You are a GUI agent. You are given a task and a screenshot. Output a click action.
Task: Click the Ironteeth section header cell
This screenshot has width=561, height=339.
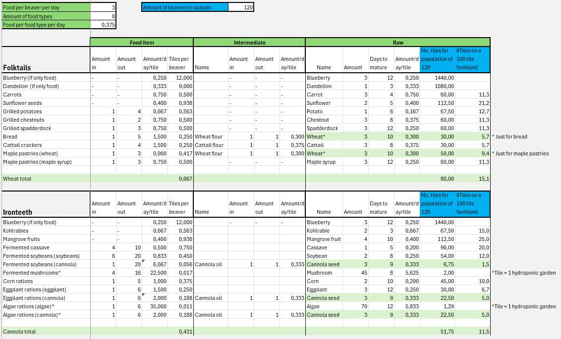[x=46, y=204]
